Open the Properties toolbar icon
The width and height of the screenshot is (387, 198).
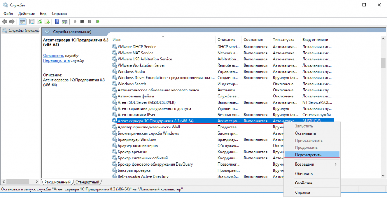[32, 22]
